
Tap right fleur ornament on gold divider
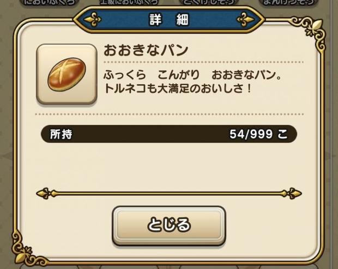pos(292,193)
